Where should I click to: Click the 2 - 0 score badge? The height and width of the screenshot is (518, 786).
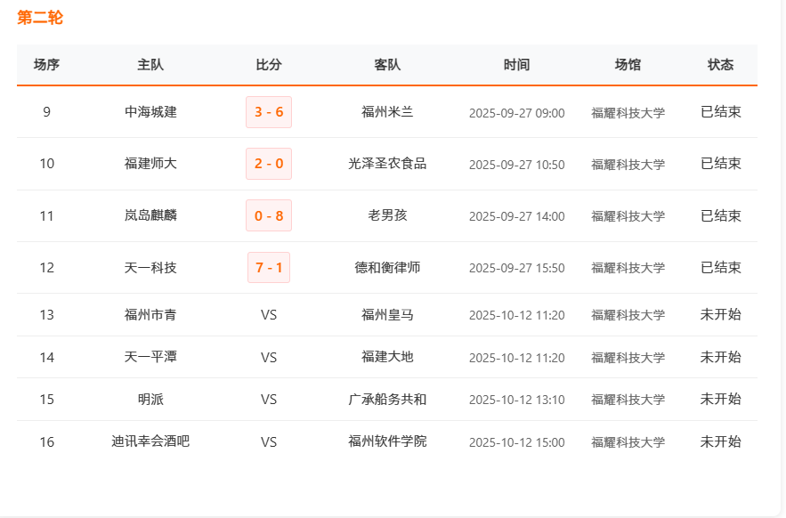click(x=269, y=164)
